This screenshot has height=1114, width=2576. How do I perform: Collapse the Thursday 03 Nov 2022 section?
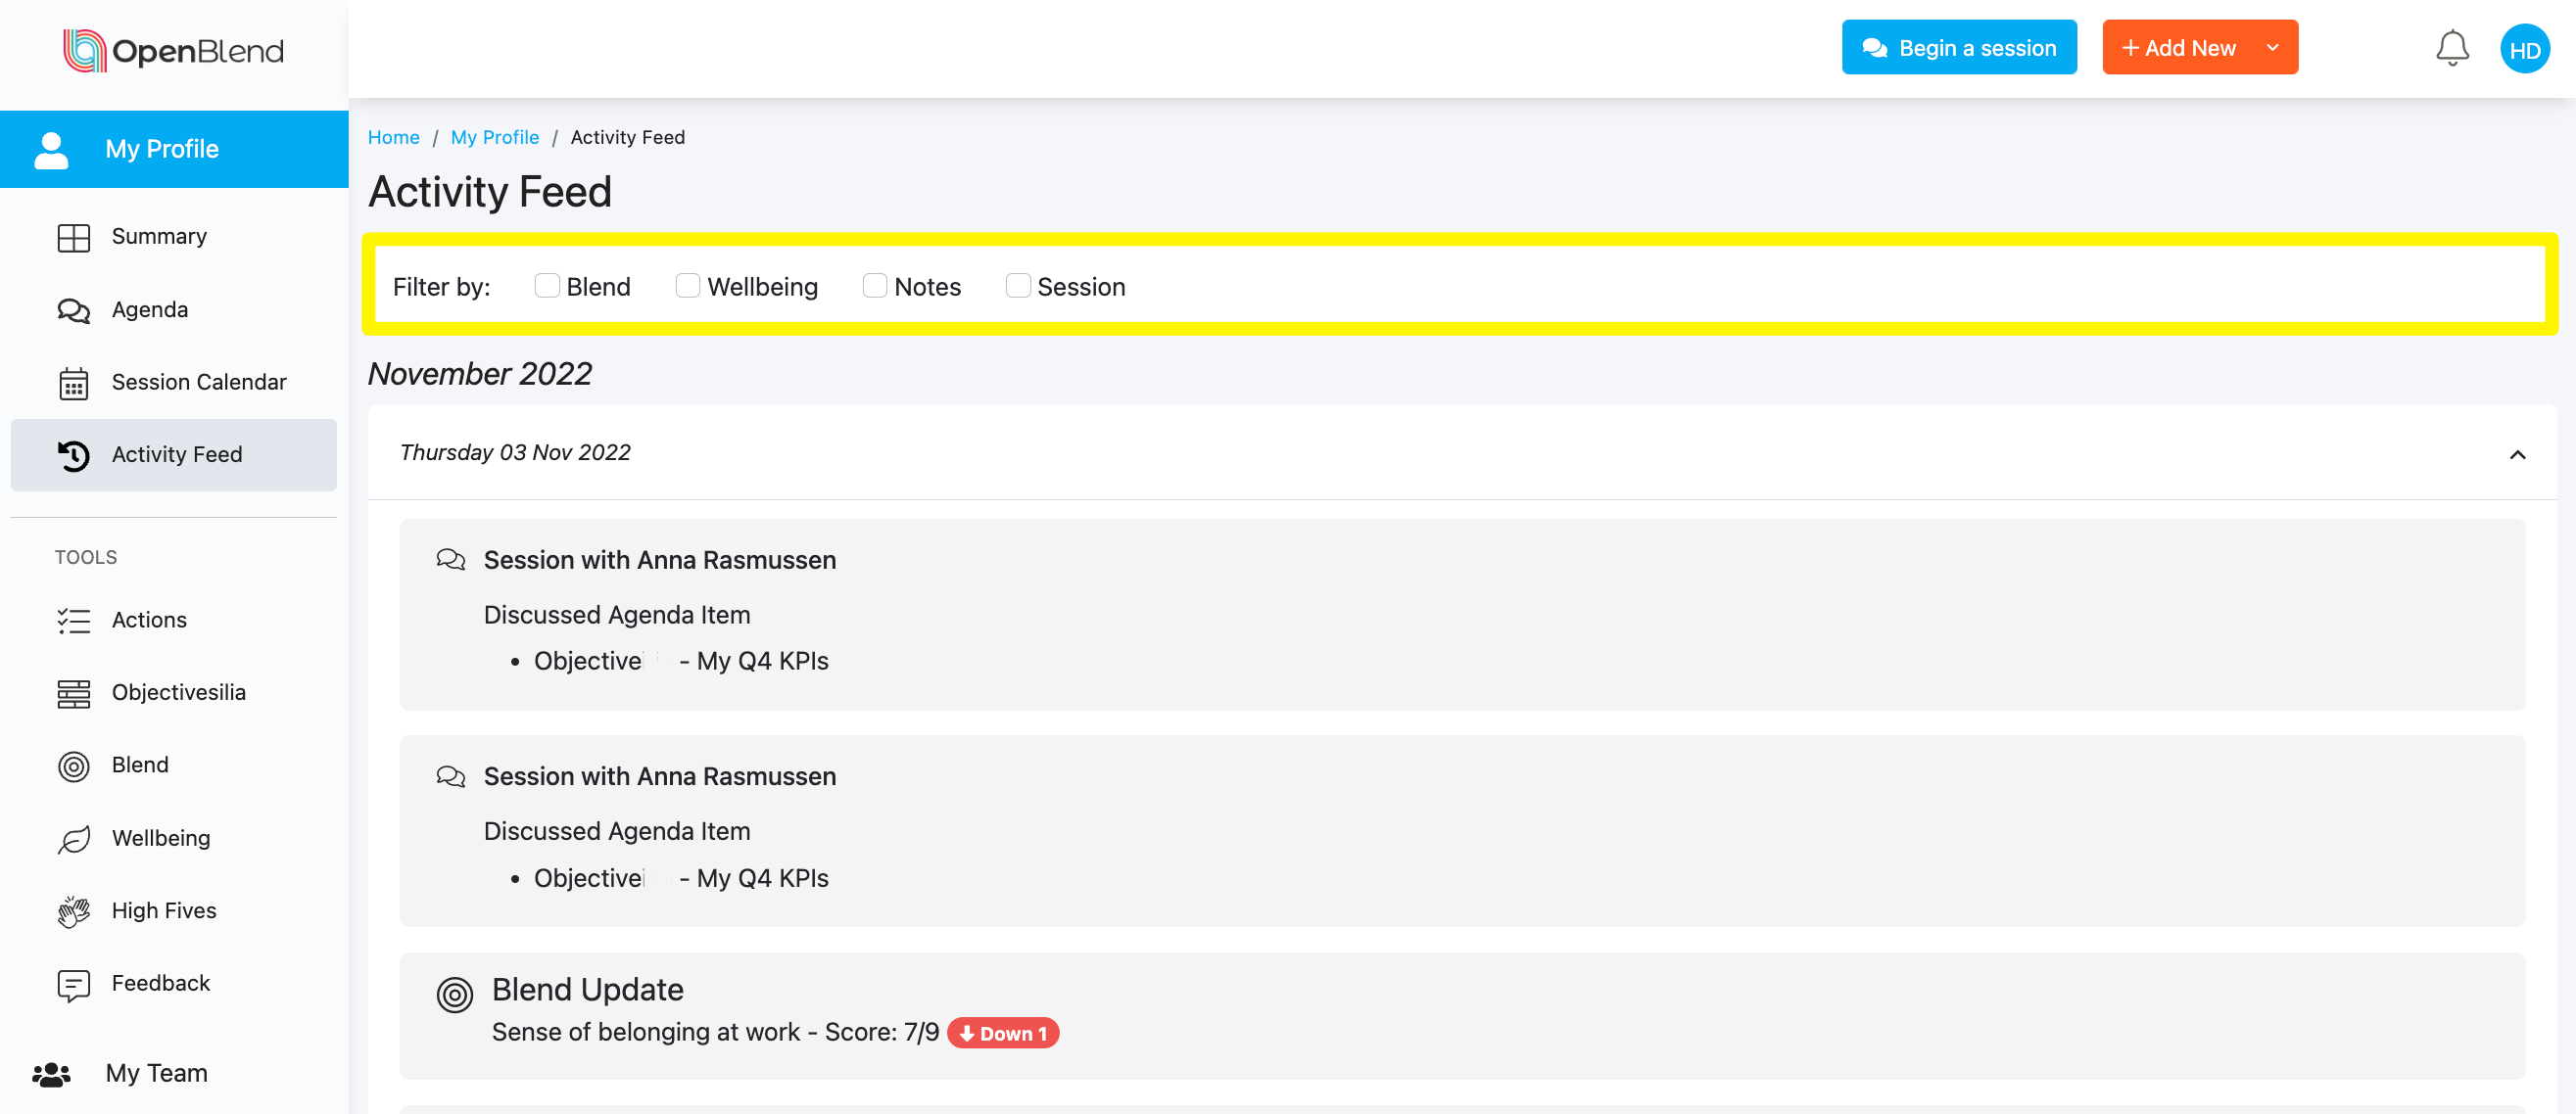2517,454
